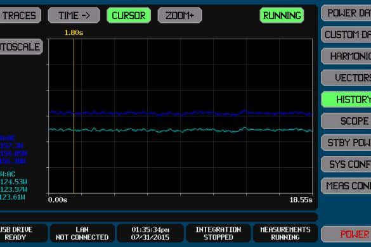This screenshot has width=371, height=247.
Task: Open MEAS CONFIG settings
Action: [346, 186]
